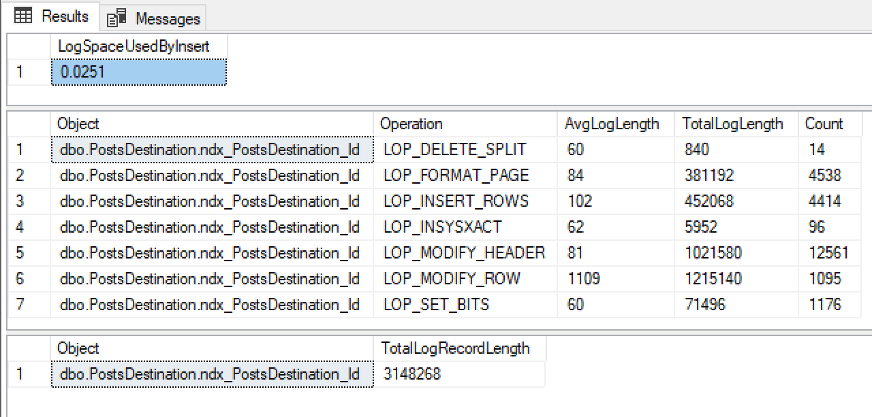Click the Results grid icon
872x417 pixels.
[x=23, y=16]
